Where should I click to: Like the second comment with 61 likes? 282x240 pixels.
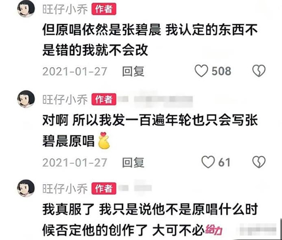[x=208, y=162]
